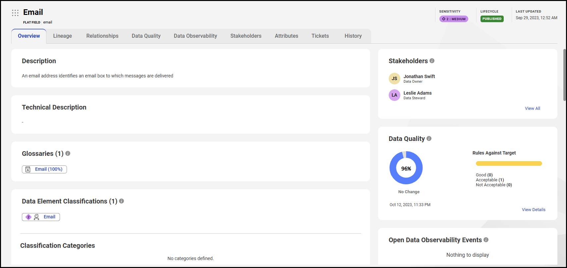Click the grid drag-handle icon beside Email title

click(x=15, y=13)
